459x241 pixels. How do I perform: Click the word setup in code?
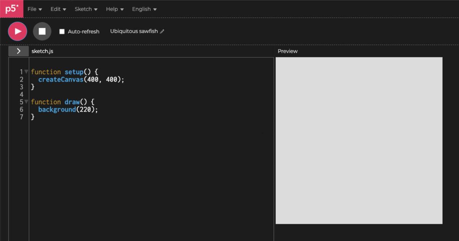(74, 72)
